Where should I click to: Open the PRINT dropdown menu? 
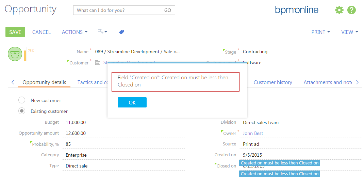coord(320,32)
